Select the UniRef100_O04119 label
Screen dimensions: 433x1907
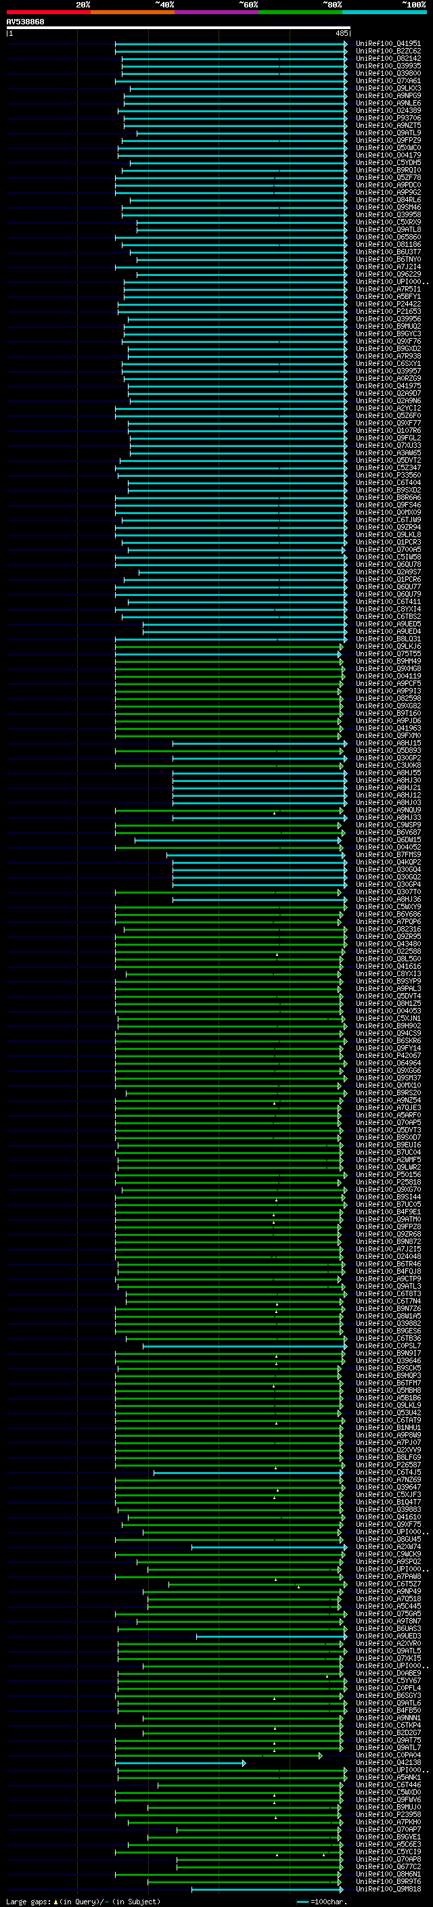click(x=388, y=676)
